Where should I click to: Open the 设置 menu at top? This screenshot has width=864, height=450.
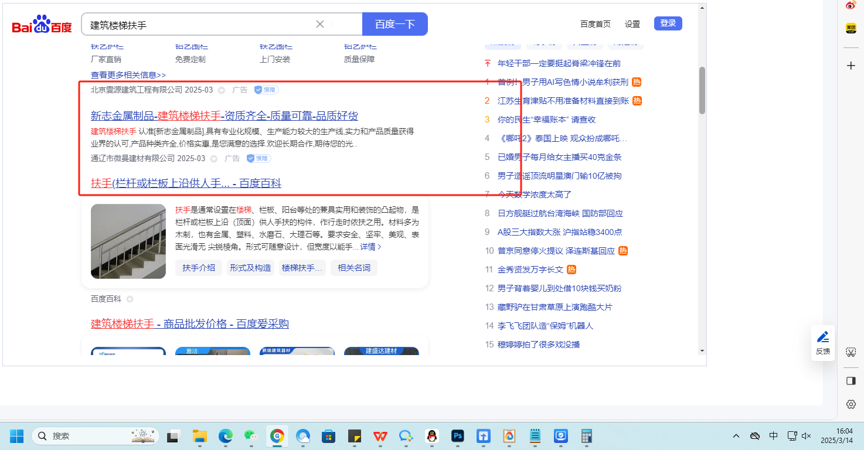632,24
